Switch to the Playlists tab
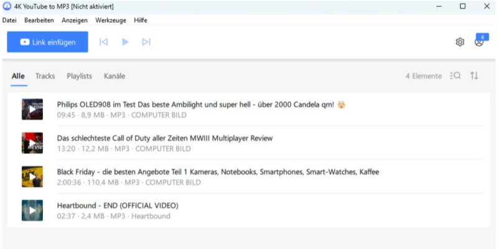498x249 pixels. click(80, 76)
